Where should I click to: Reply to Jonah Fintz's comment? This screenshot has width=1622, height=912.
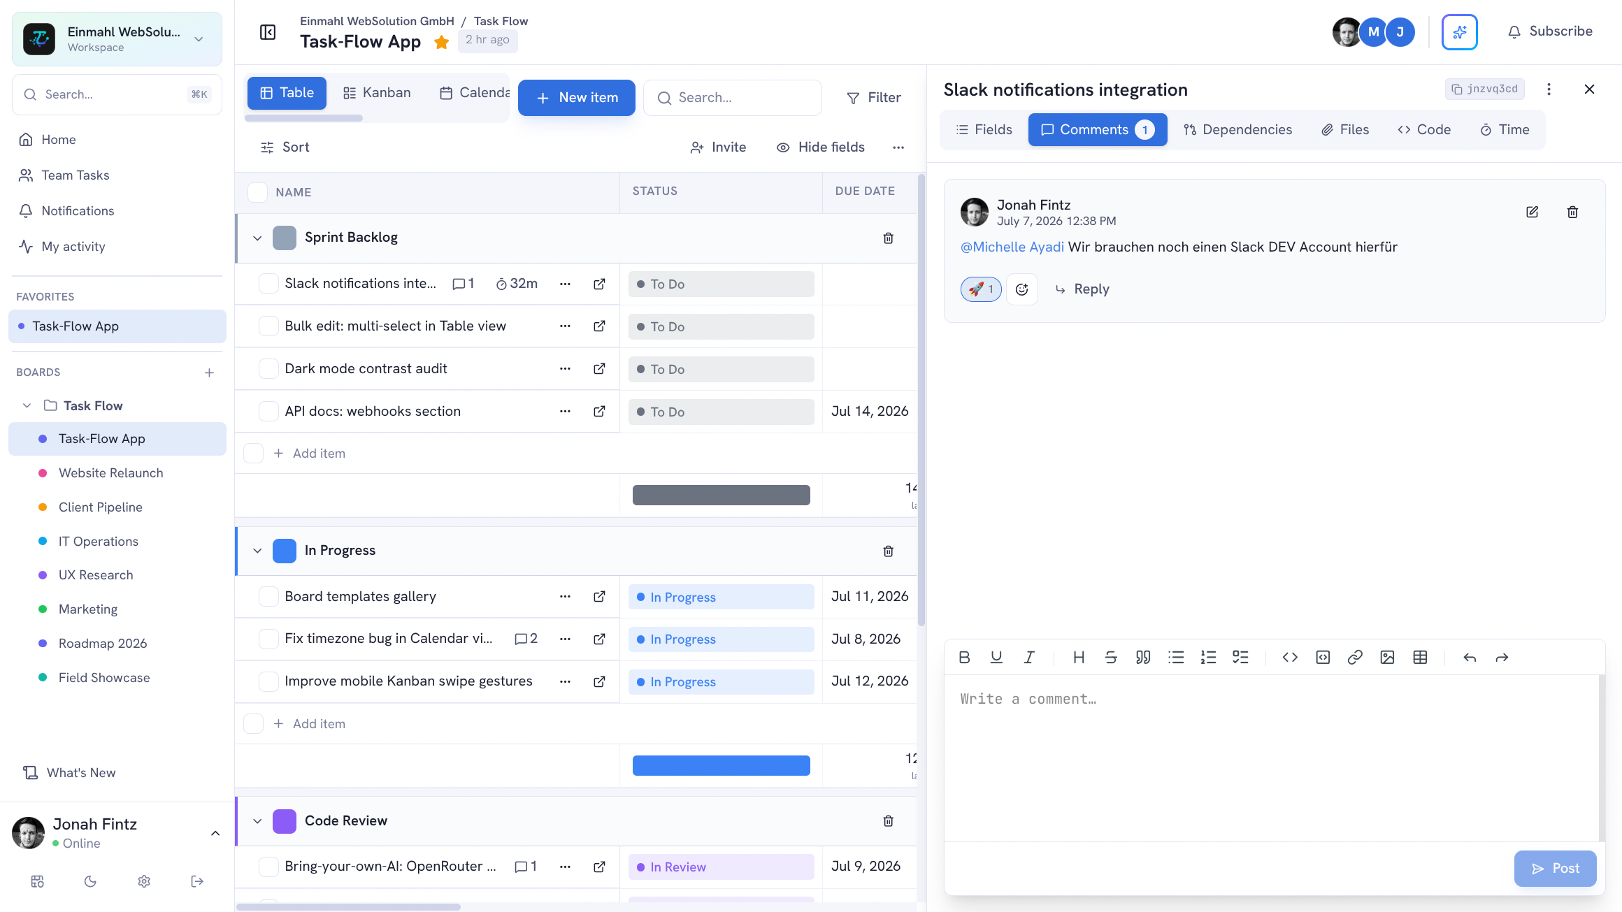(1082, 289)
